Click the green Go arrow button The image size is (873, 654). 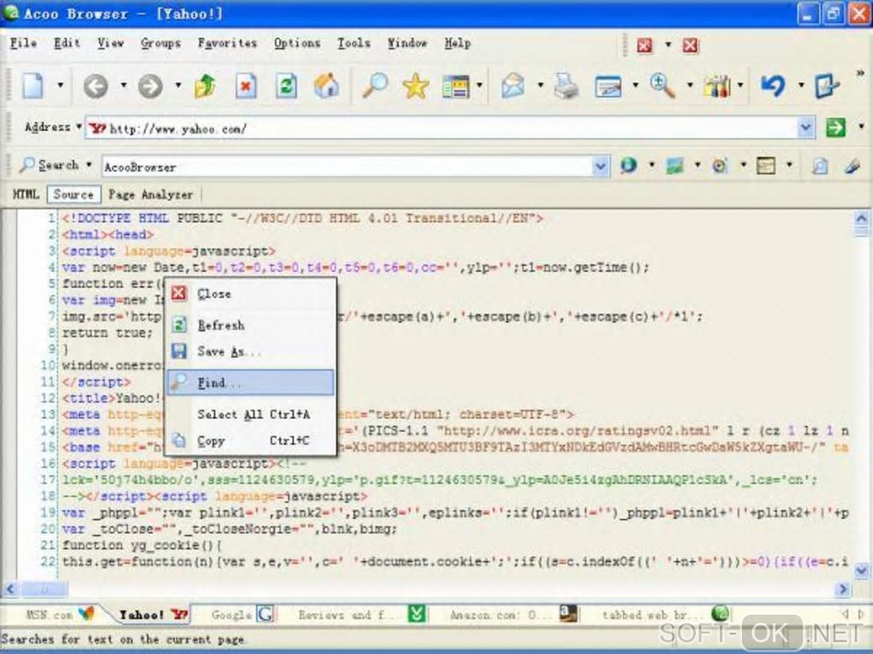tap(835, 128)
